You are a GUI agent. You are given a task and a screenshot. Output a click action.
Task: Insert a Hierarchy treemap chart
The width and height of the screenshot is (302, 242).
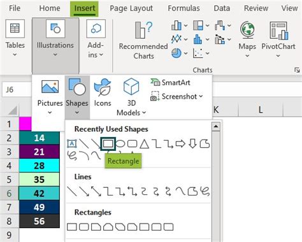pos(198,25)
